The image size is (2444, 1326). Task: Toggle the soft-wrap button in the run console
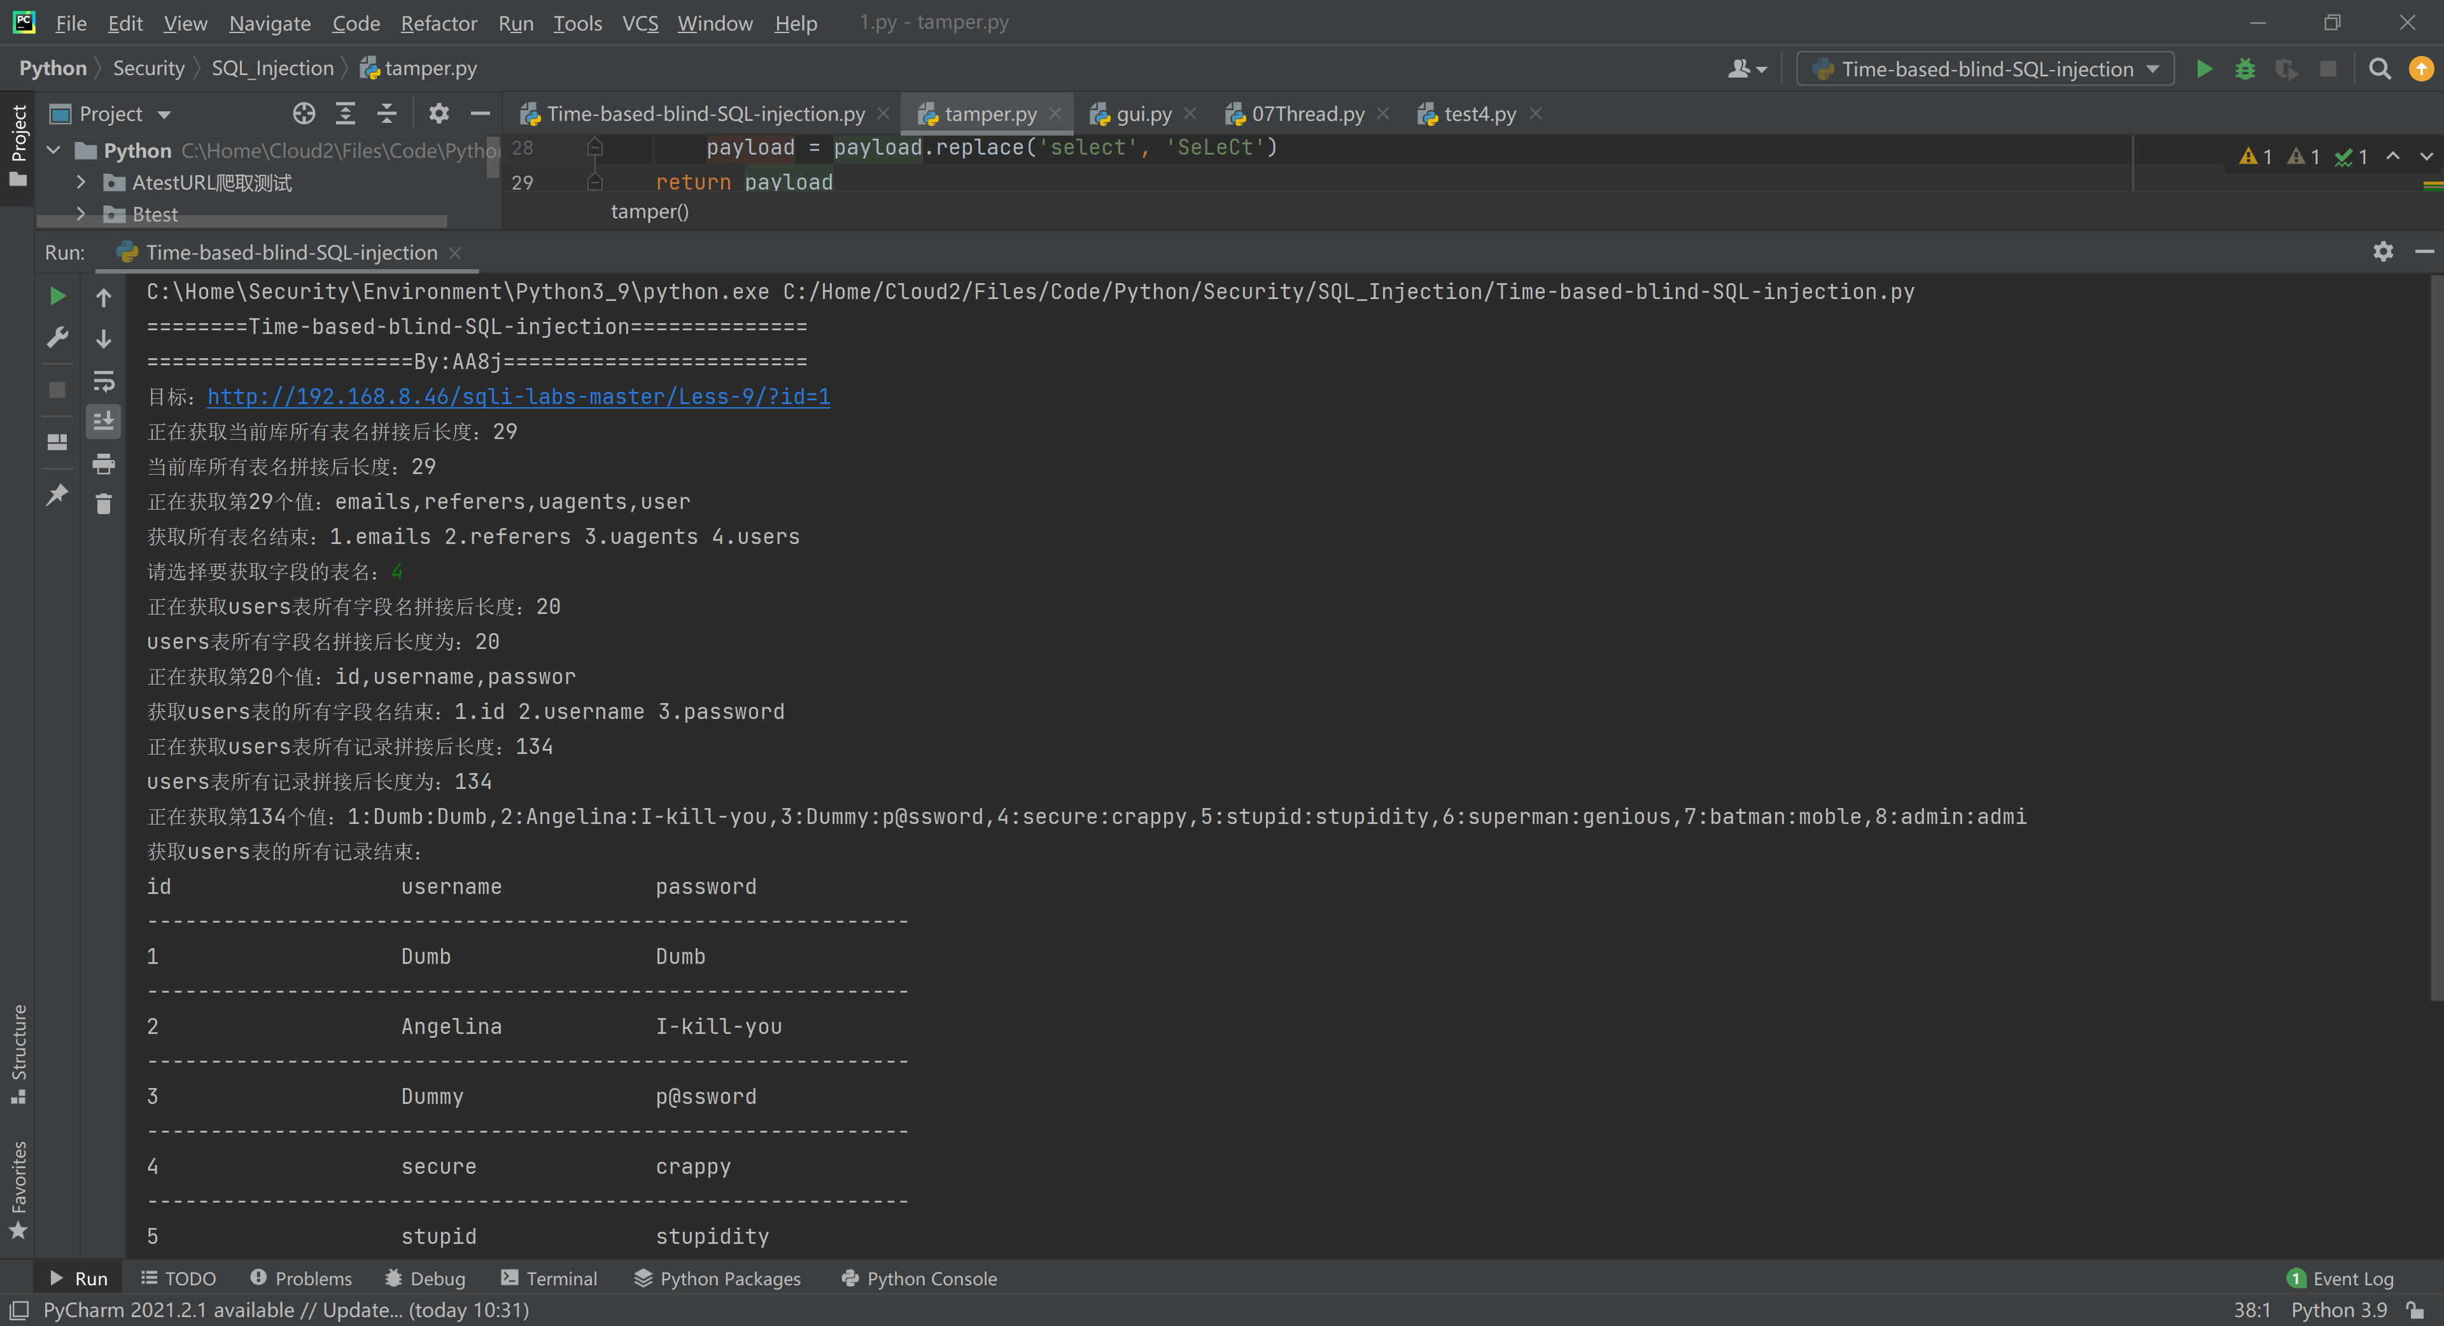103,380
